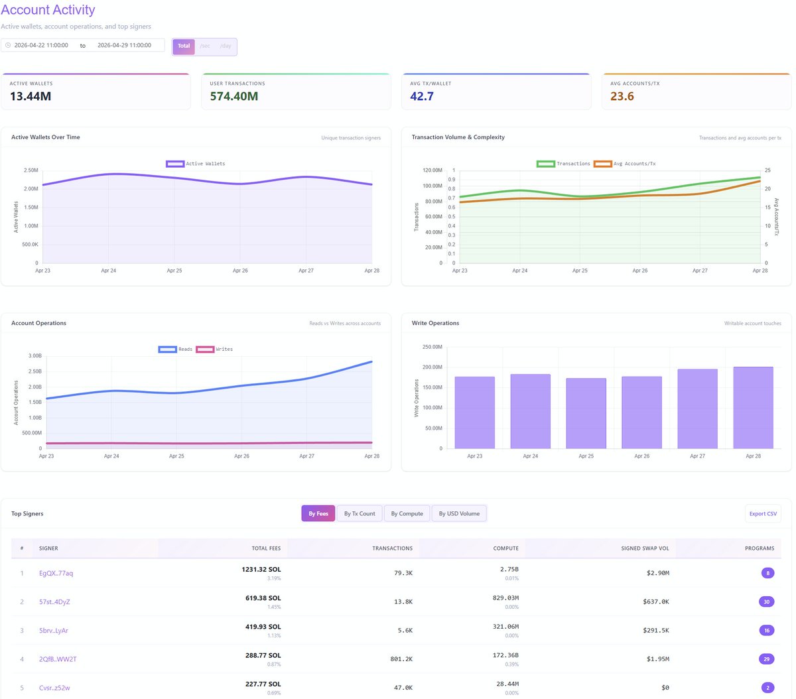The height and width of the screenshot is (699, 796).
Task: Click the programs badge showing 2
Action: click(x=767, y=688)
